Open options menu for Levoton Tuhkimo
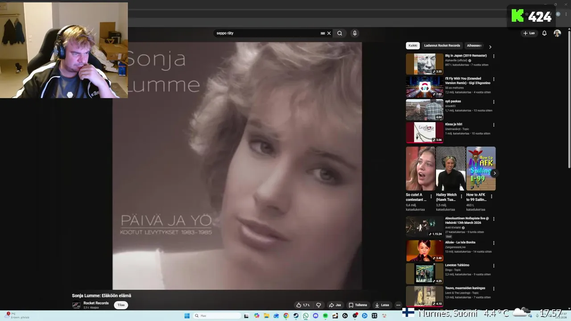This screenshot has height=321, width=571. pyautogui.click(x=493, y=266)
